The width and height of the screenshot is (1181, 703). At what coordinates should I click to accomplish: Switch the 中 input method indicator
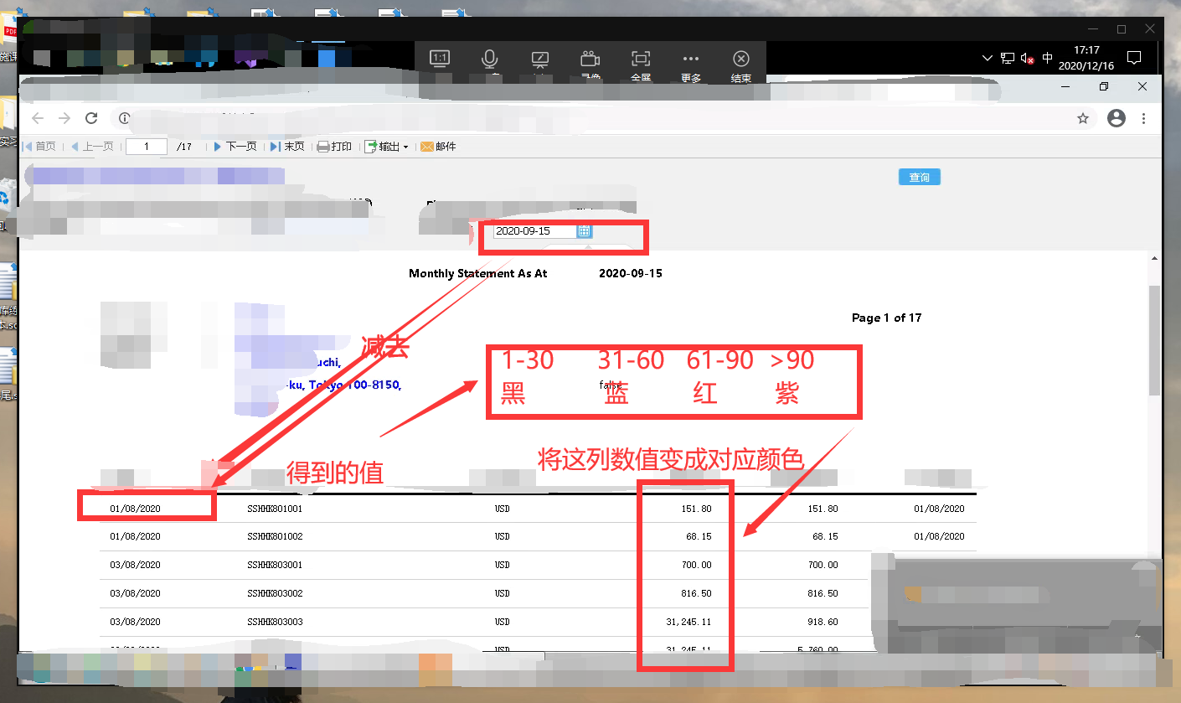1048,59
